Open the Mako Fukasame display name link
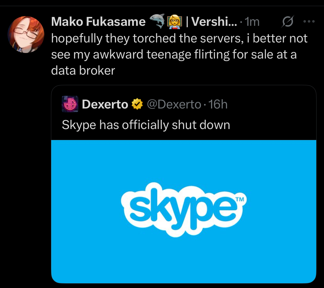 [98, 22]
